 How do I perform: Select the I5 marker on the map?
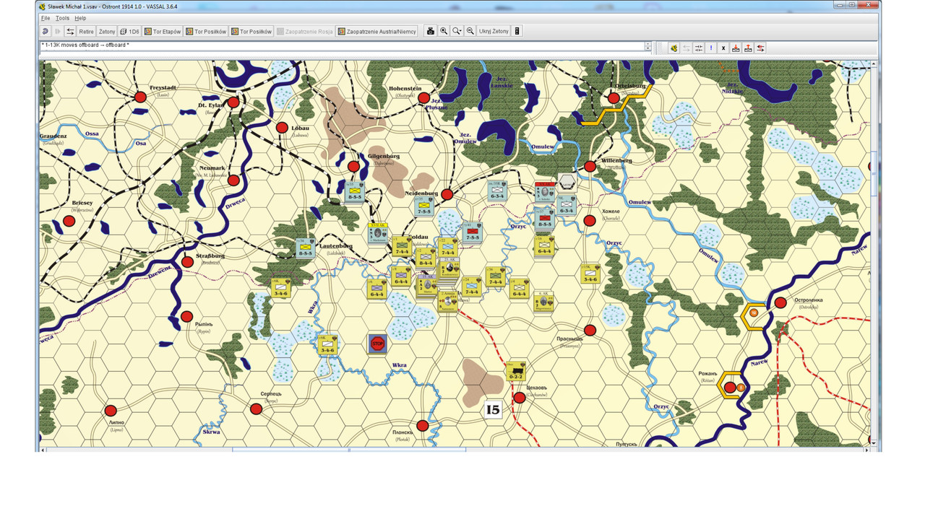click(493, 409)
